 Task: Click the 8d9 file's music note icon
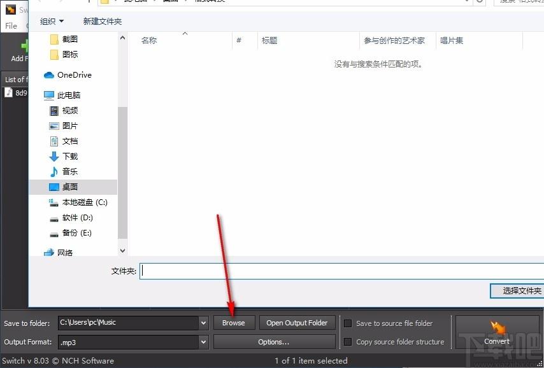pyautogui.click(x=8, y=92)
